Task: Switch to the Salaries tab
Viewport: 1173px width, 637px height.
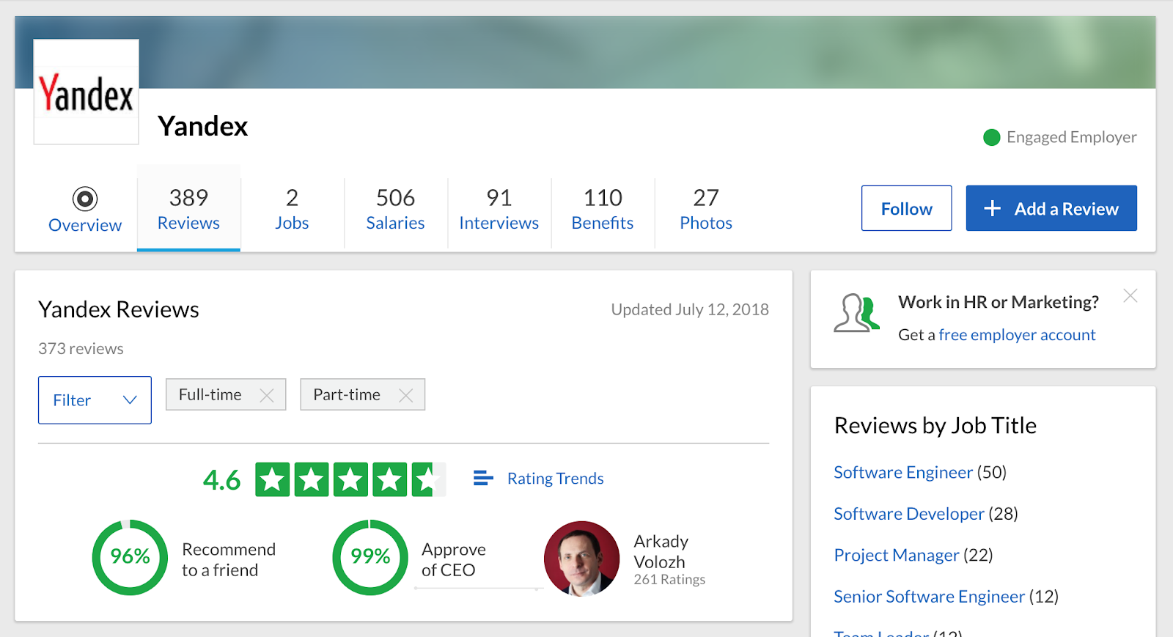Action: pos(395,209)
